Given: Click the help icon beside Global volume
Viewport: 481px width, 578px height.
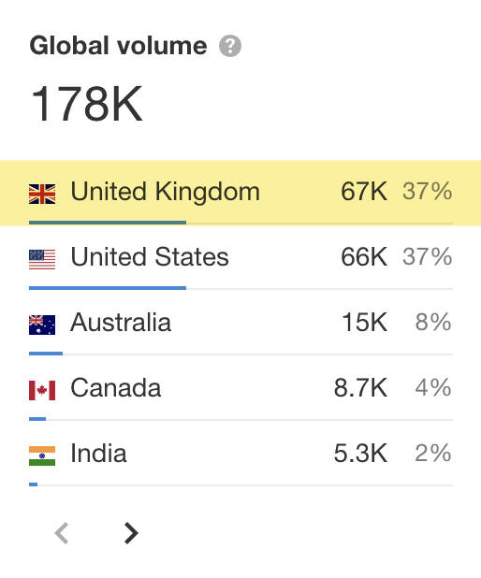Looking at the screenshot, I should click(x=230, y=46).
